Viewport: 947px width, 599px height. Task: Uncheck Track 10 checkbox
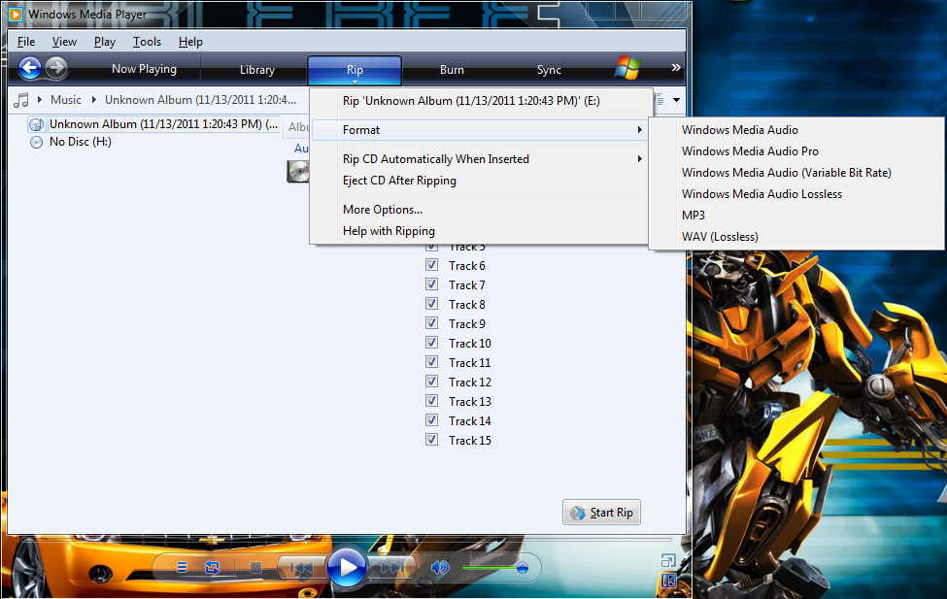click(431, 342)
